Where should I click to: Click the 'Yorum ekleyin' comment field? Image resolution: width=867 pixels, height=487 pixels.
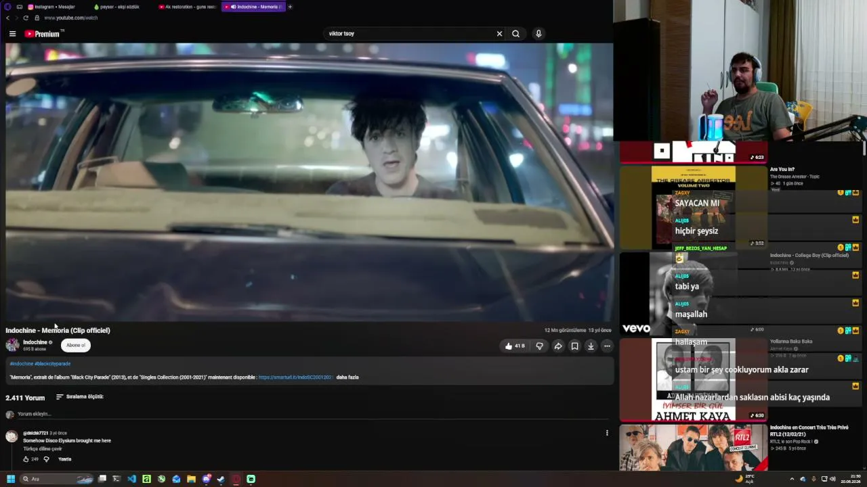(312, 414)
